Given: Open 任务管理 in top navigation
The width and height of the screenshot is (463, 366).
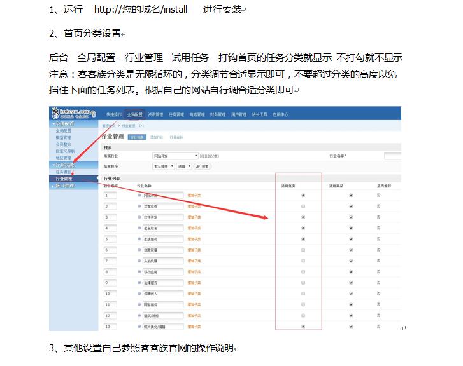Looking at the screenshot, I should pyautogui.click(x=176, y=114).
